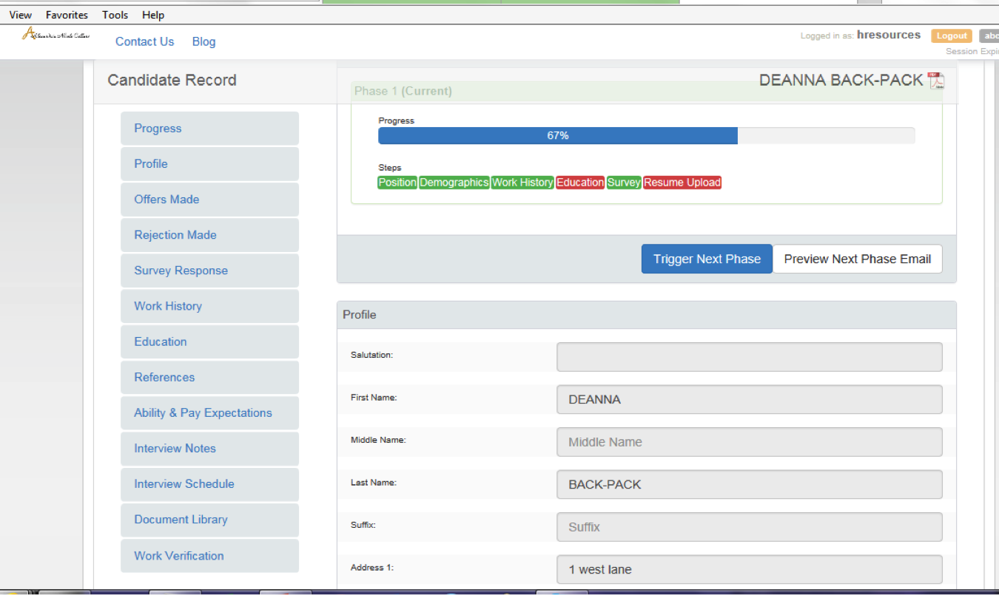Click the Middle Name input field
The width and height of the screenshot is (999, 595).
point(749,441)
